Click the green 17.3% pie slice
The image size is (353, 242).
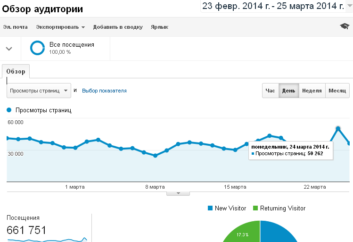click(243, 233)
